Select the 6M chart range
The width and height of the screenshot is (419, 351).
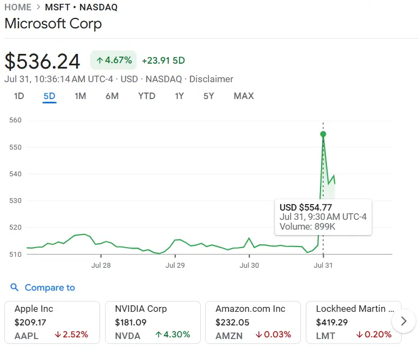(x=112, y=96)
